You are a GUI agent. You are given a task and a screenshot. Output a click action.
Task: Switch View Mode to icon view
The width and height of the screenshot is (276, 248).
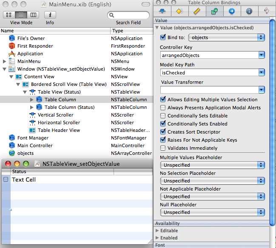click(x=9, y=15)
